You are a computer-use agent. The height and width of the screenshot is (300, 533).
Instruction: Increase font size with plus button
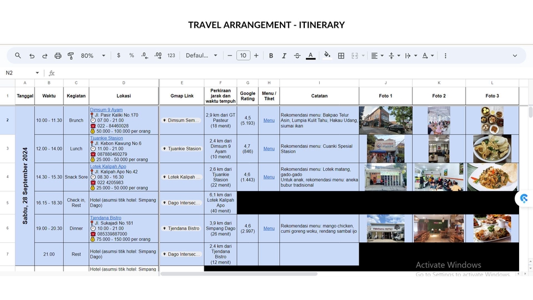tap(257, 56)
